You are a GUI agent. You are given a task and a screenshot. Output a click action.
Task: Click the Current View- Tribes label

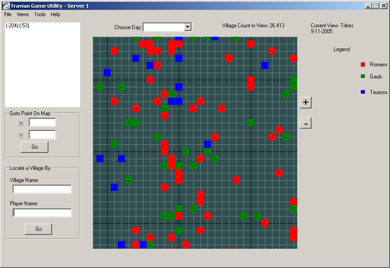(x=332, y=26)
